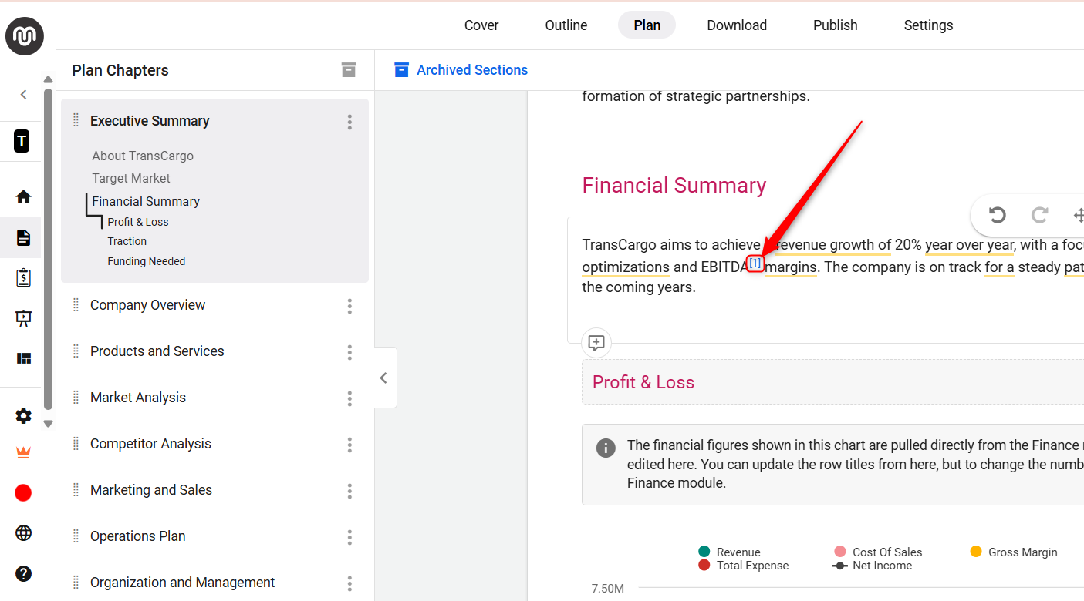Grab the Executive Summary drag handle
The image size is (1084, 601).
[x=76, y=120]
